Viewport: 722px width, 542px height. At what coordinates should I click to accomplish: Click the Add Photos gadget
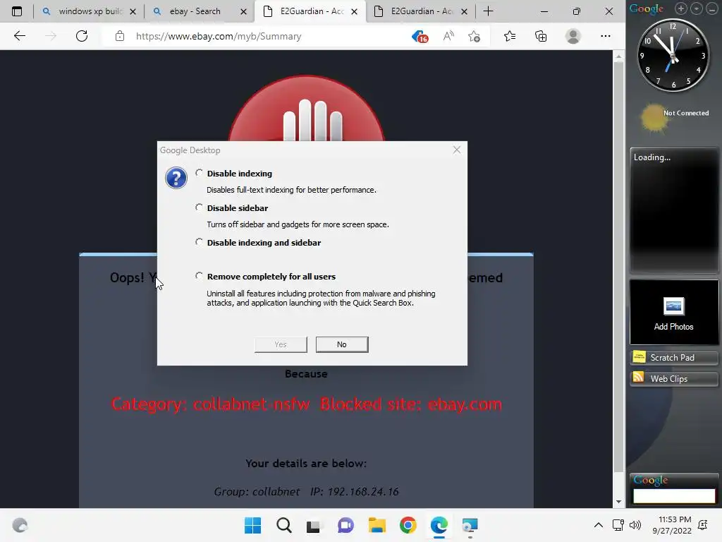673,312
